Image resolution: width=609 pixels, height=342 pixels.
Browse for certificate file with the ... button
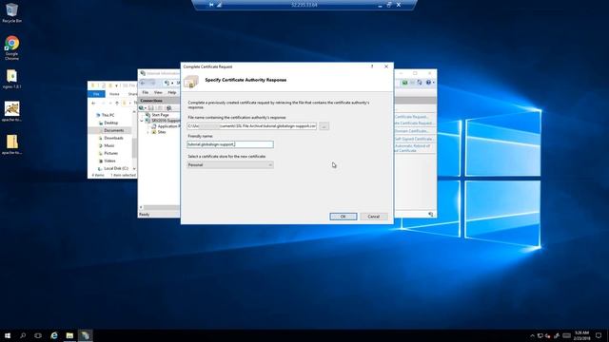click(x=324, y=126)
